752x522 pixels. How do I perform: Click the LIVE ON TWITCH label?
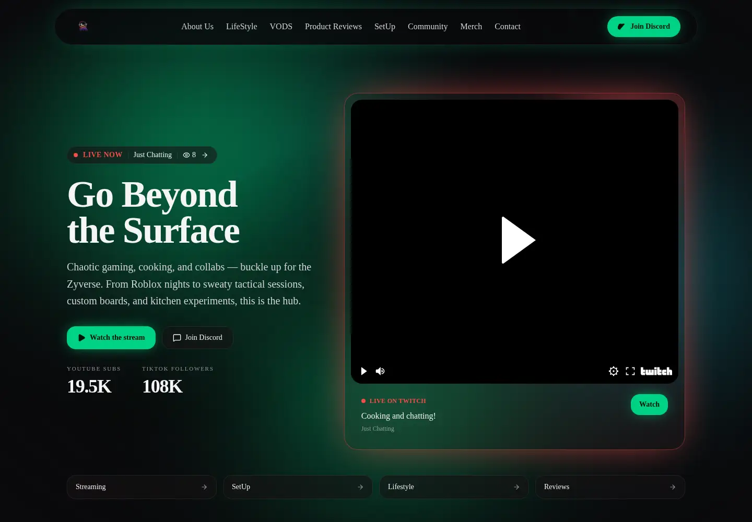[x=397, y=401]
